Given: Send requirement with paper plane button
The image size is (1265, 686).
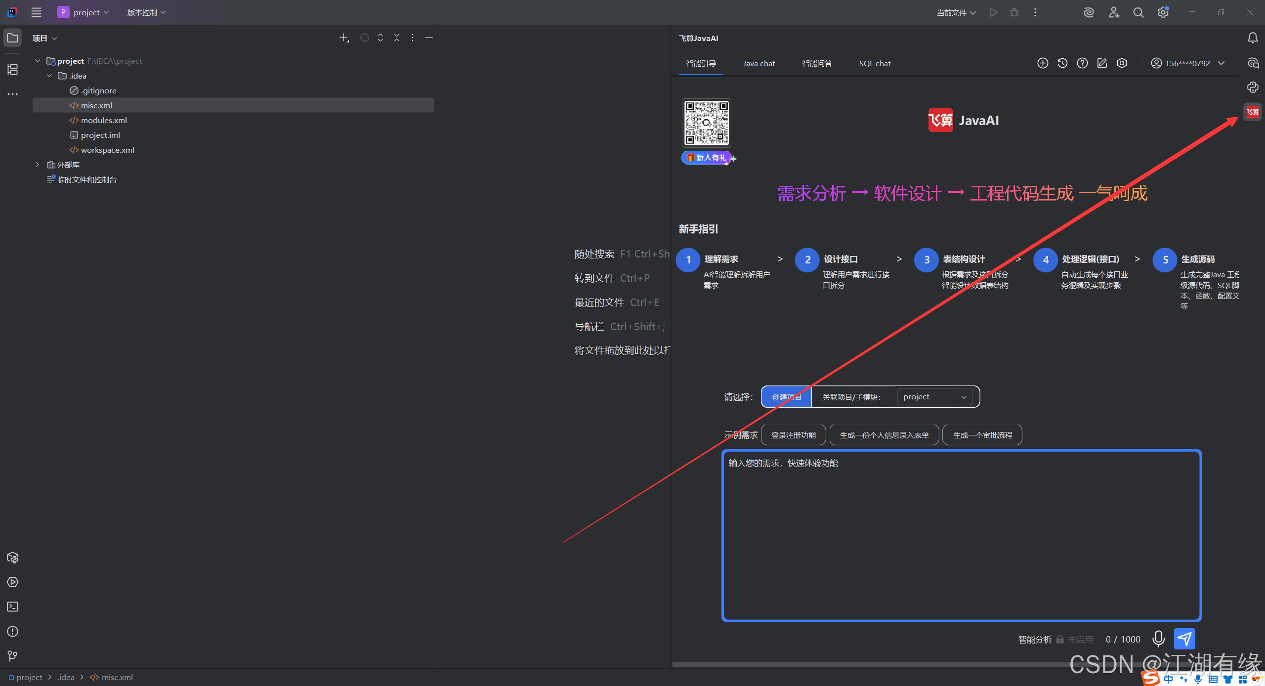Looking at the screenshot, I should [1184, 639].
